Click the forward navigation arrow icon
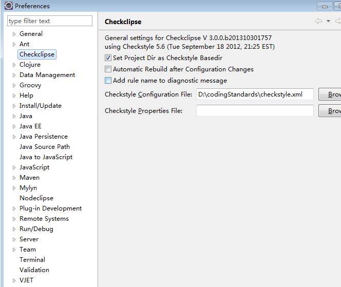 pos(338,21)
